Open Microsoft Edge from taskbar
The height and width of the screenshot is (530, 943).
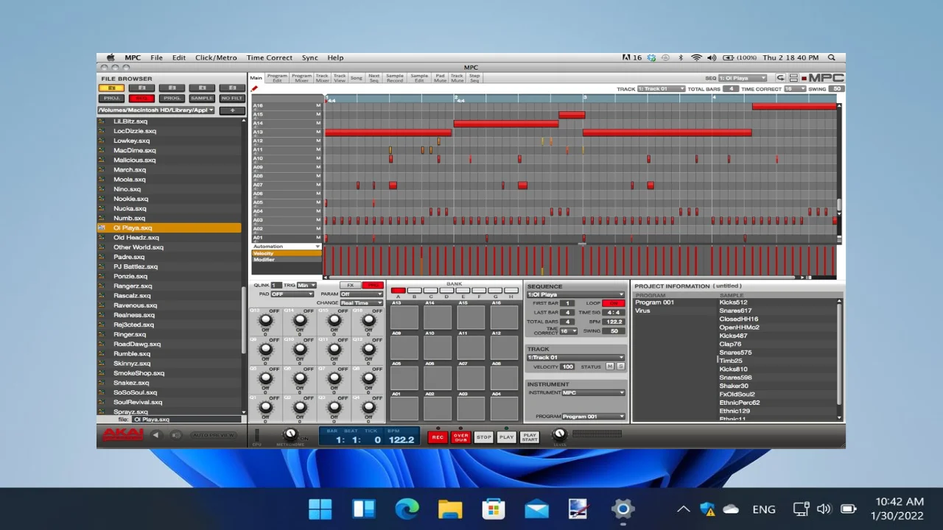407,509
